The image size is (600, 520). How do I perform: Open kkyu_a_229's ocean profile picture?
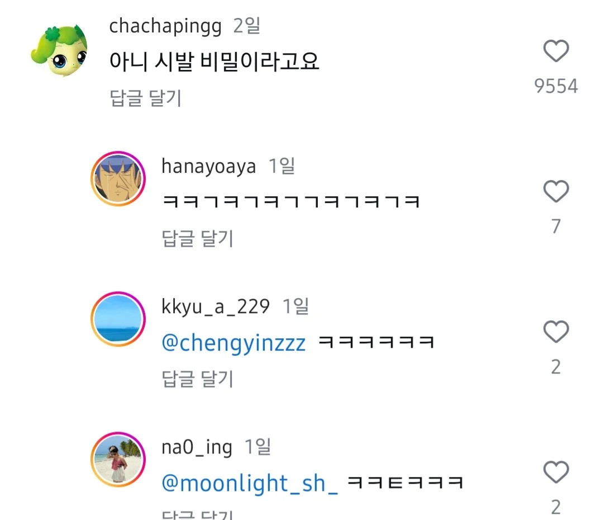click(x=118, y=319)
